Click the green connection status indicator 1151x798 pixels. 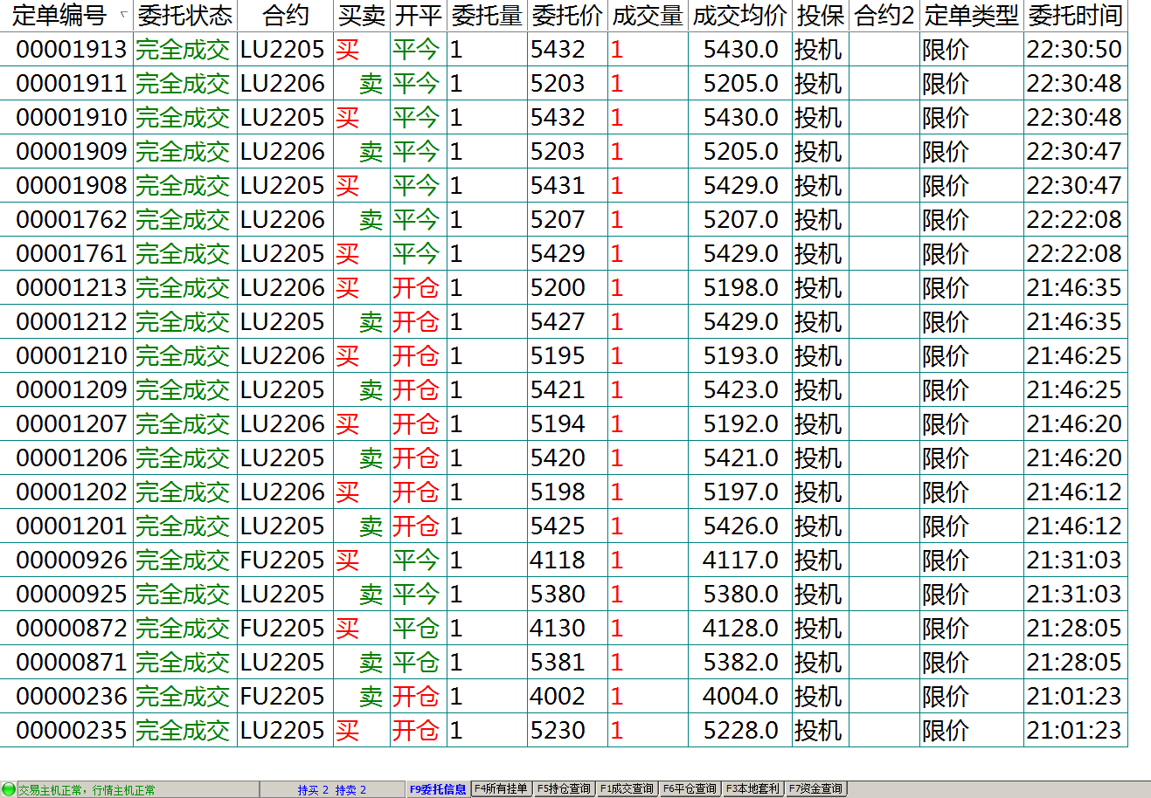tap(9, 789)
